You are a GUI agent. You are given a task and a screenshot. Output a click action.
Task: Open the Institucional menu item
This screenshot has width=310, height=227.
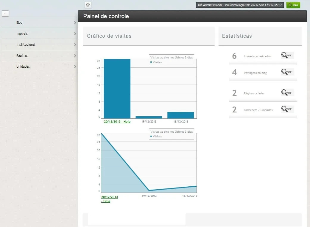[x=40, y=45]
